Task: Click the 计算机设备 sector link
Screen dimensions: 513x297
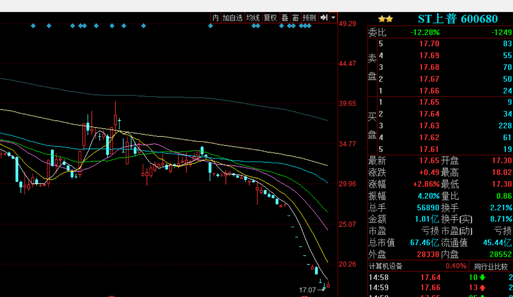Action: click(x=385, y=266)
